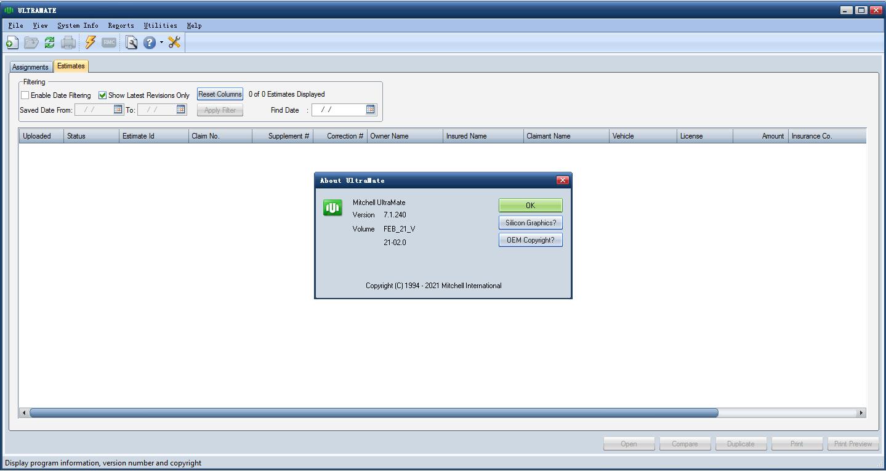886x471 pixels.
Task: Click the printer icon in the toolbar
Action: [x=68, y=42]
